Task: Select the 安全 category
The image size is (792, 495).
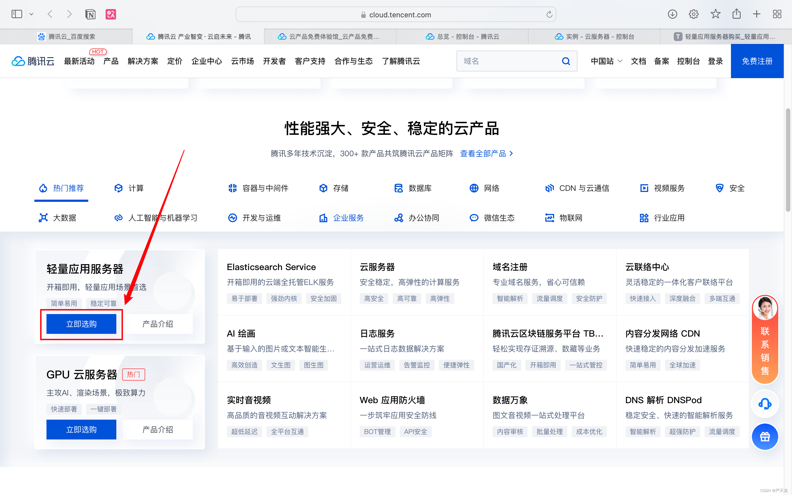Action: [x=730, y=188]
